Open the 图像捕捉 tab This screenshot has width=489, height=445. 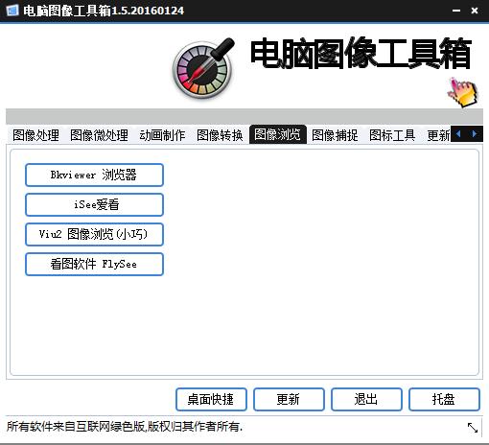(x=335, y=135)
